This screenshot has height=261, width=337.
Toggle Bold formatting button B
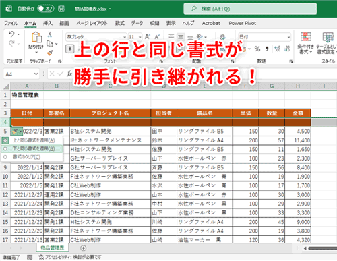pyautogui.click(x=70, y=49)
